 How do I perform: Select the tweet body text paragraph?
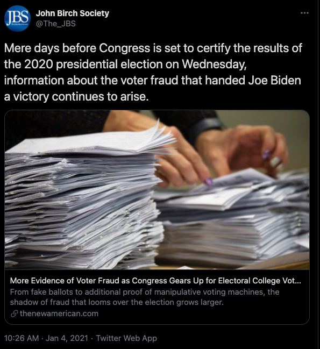[x=153, y=72]
